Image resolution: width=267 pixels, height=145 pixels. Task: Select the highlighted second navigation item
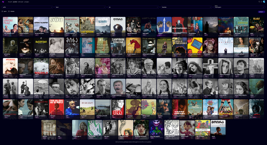point(15,2)
